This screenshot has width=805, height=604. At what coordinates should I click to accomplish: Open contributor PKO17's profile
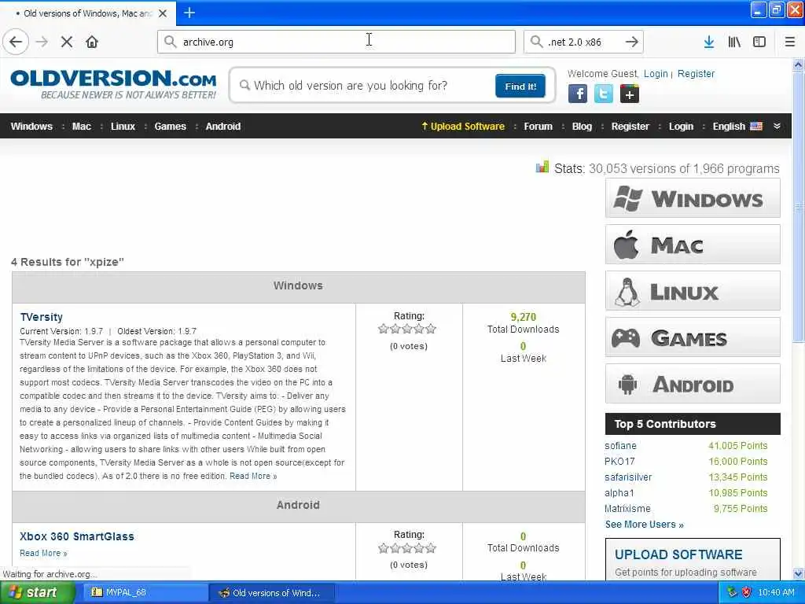pos(619,461)
